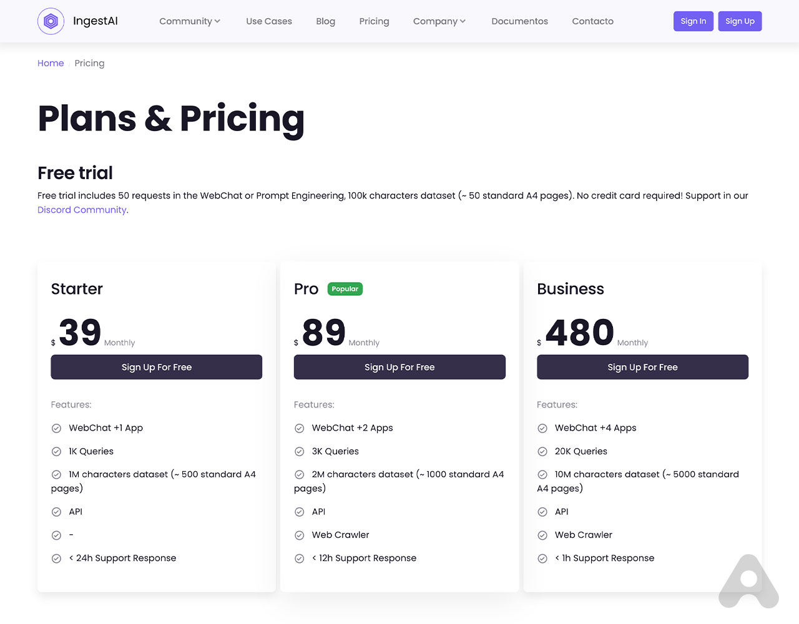Follow the Discord Community link
This screenshot has height=624, width=799.
(82, 210)
